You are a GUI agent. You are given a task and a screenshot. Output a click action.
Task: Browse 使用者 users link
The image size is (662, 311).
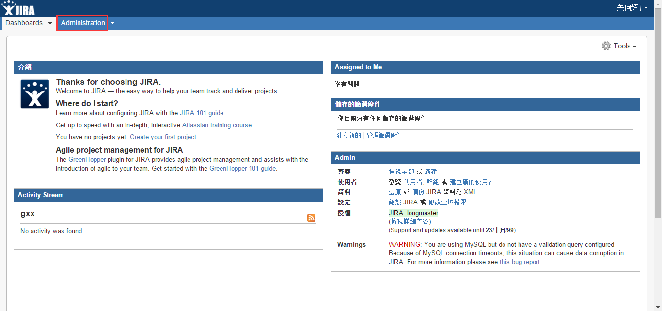413,182
